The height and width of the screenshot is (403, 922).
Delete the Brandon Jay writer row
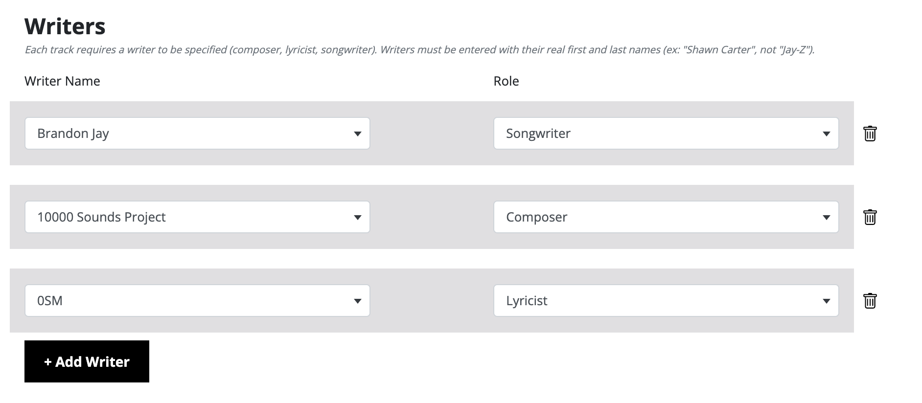pyautogui.click(x=870, y=134)
